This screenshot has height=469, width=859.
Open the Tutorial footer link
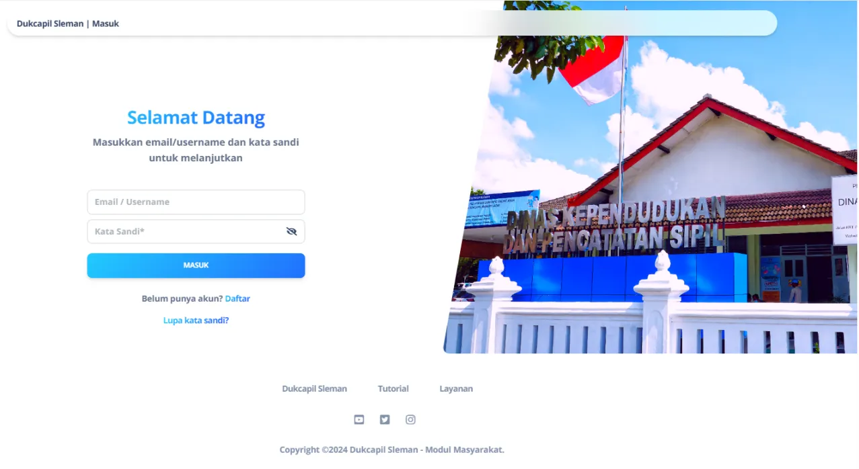click(x=393, y=388)
